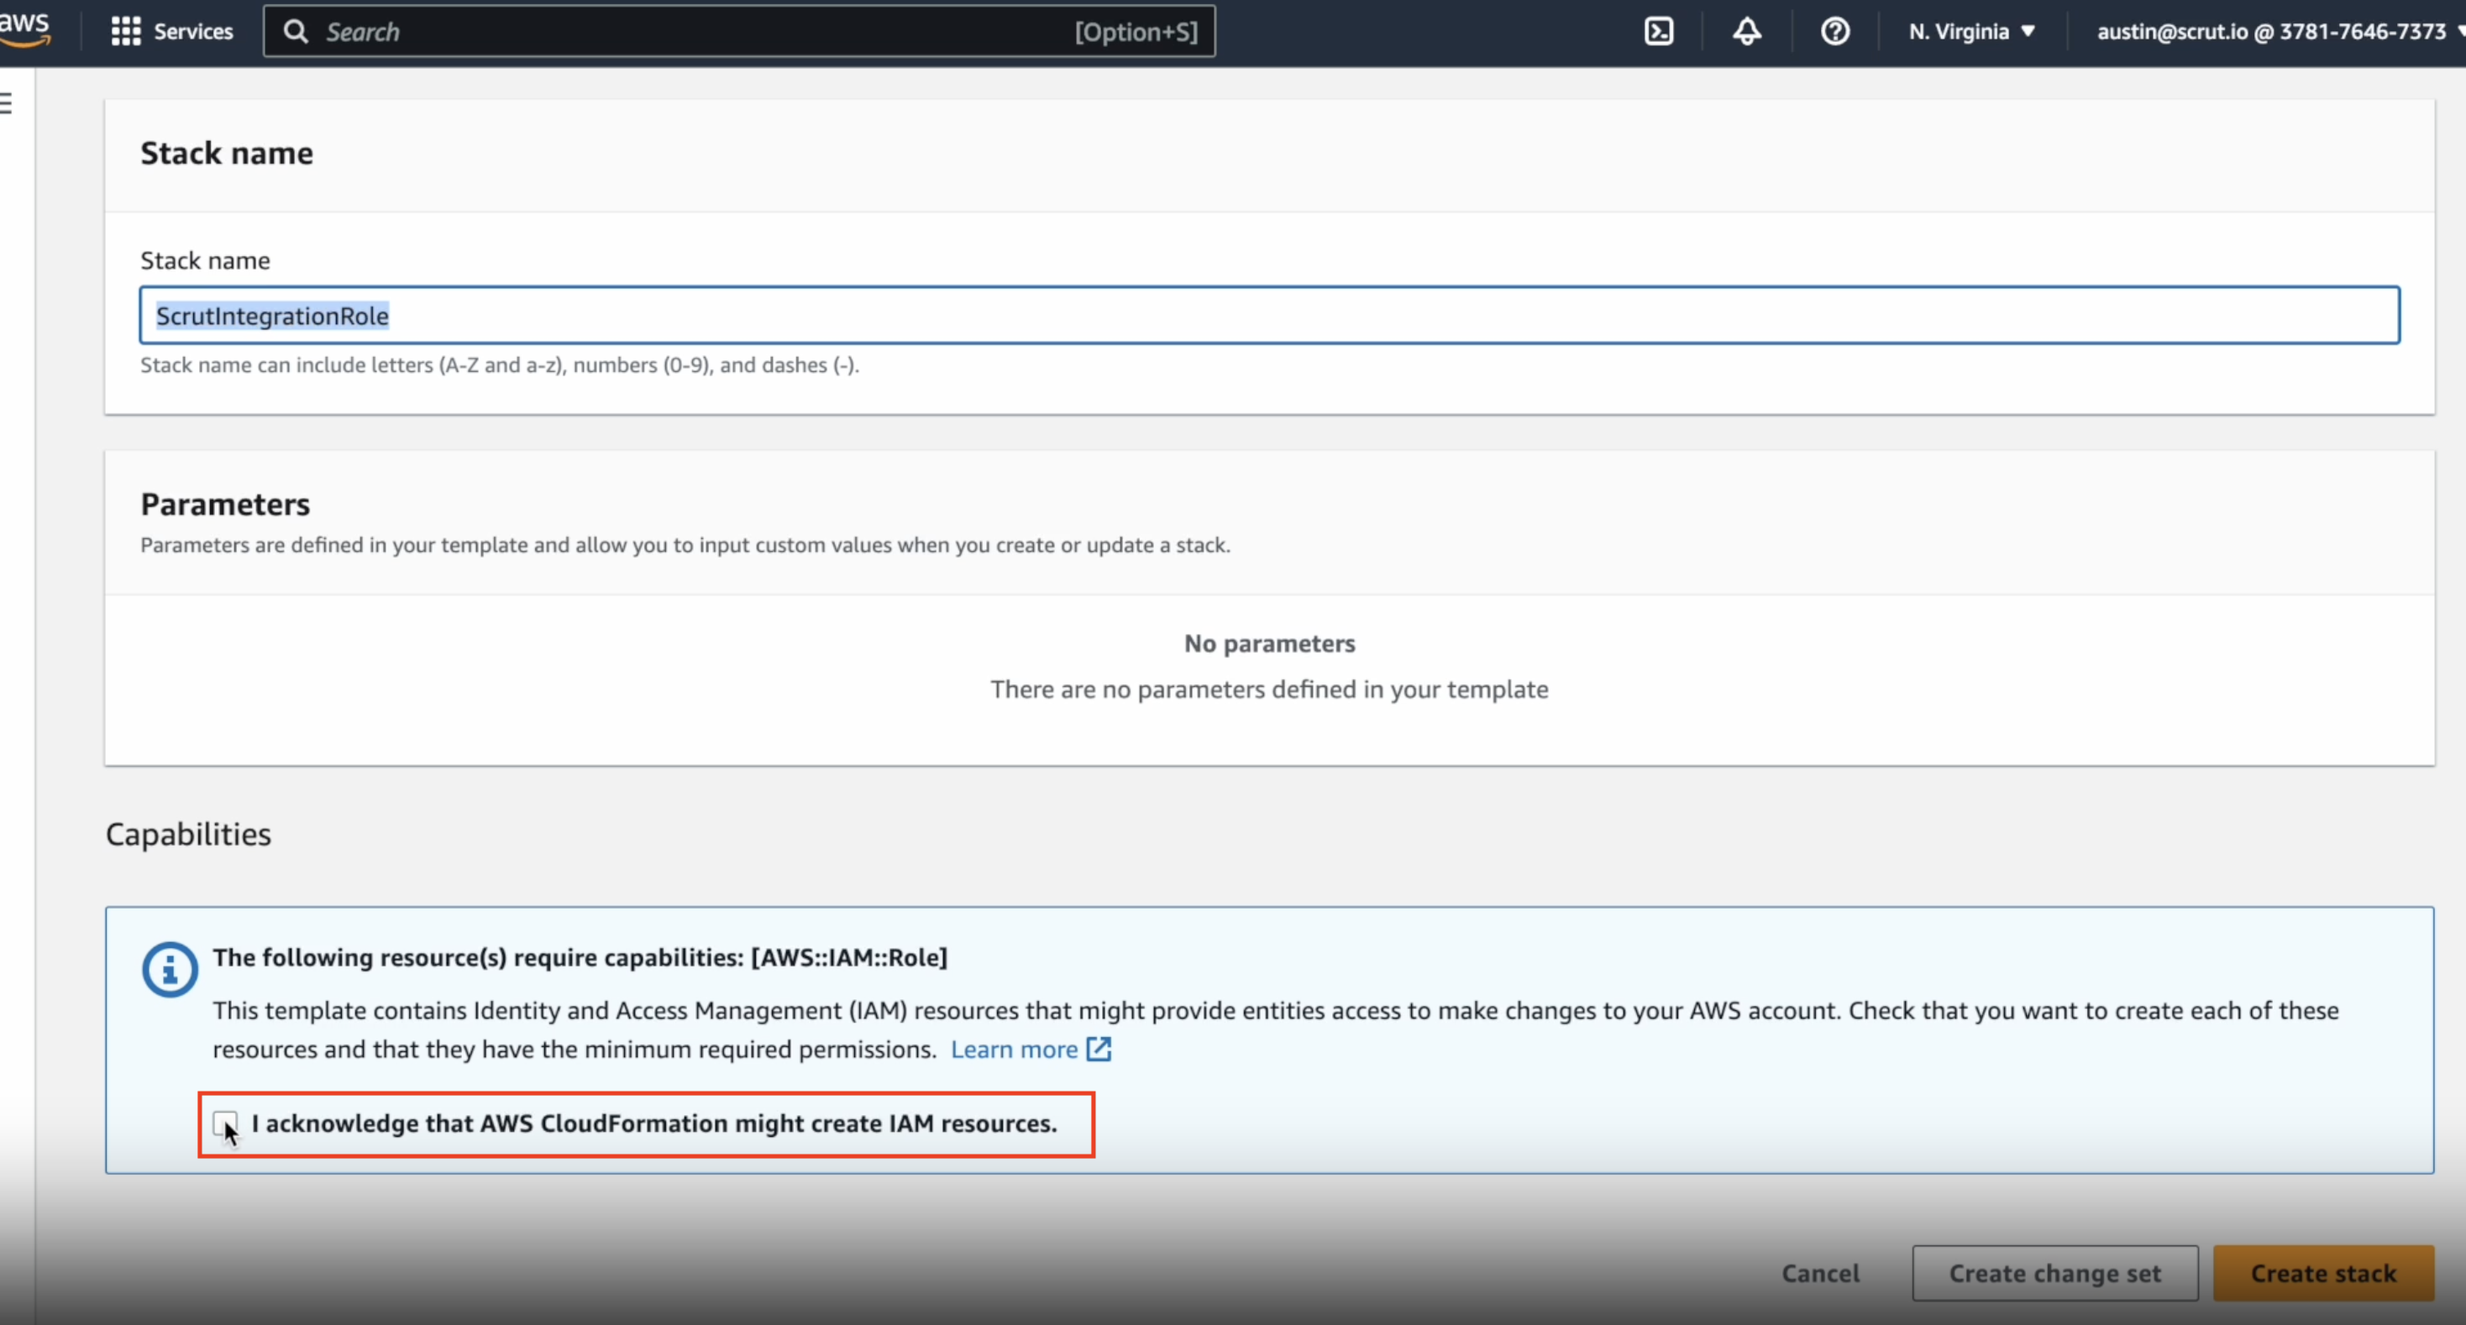Click 'I acknowledge that AWS CloudFormation' label text
This screenshot has height=1325, width=2466.
pos(653,1123)
